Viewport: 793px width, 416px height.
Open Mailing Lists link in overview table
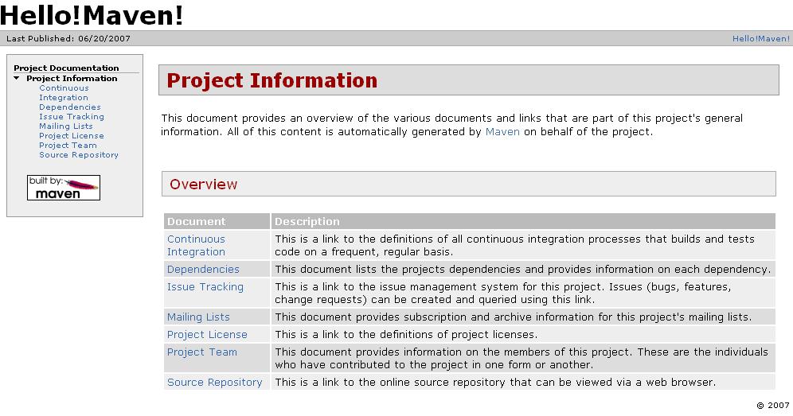[x=198, y=317]
